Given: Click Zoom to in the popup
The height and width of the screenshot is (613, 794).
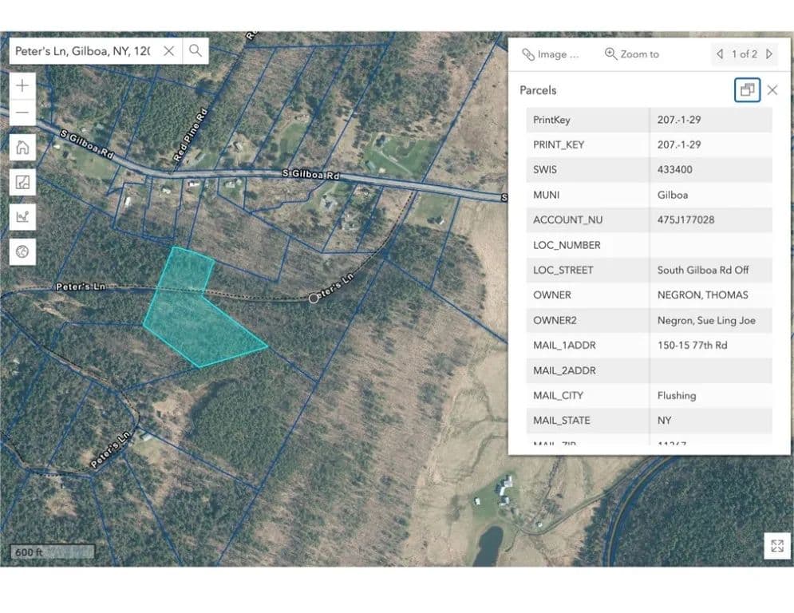Looking at the screenshot, I should click(x=632, y=54).
